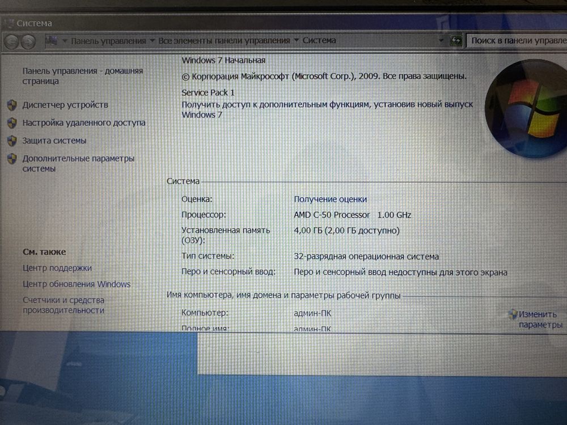The height and width of the screenshot is (425, 567).
Task: Select Панель управления breadcrumb
Action: (x=108, y=41)
